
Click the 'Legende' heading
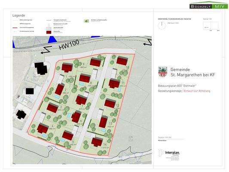click(x=19, y=15)
